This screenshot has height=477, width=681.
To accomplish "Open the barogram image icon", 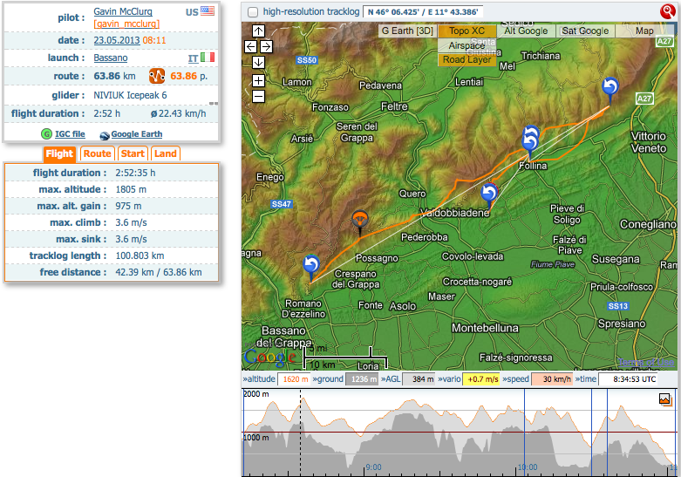I will [665, 399].
